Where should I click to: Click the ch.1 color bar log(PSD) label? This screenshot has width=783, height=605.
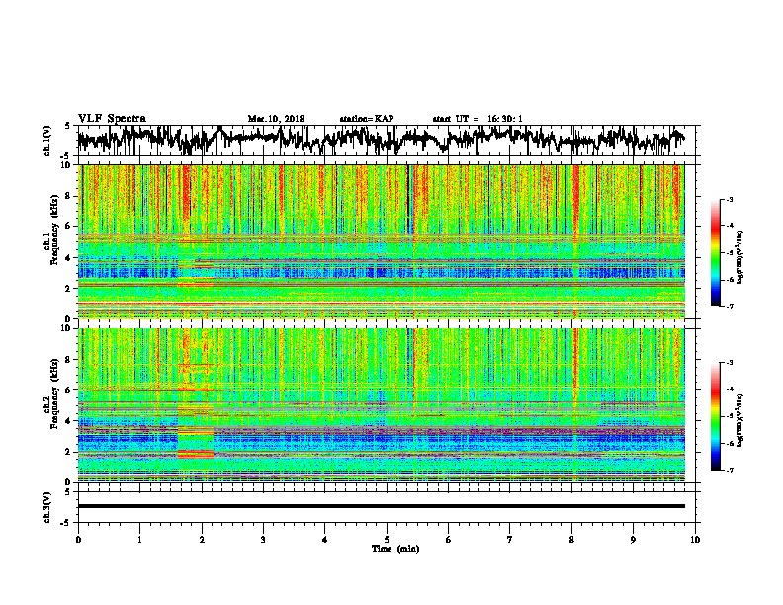740,257
